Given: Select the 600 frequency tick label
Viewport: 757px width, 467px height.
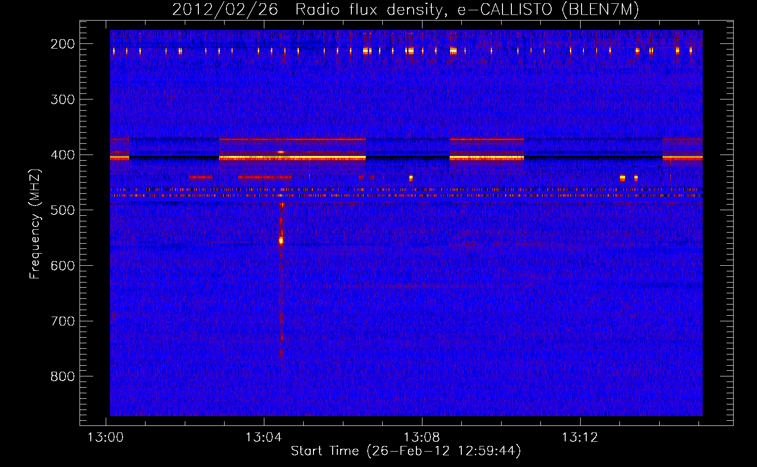Looking at the screenshot, I should (62, 266).
